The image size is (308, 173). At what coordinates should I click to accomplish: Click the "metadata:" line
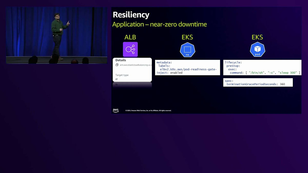coord(164,63)
